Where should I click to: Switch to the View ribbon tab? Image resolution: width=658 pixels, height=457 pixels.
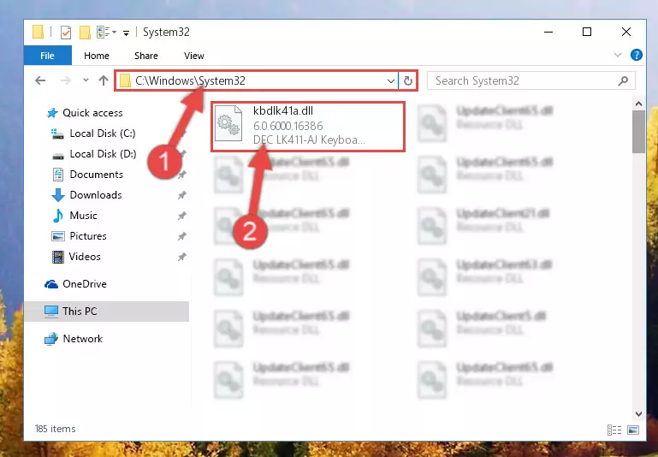[x=194, y=56]
